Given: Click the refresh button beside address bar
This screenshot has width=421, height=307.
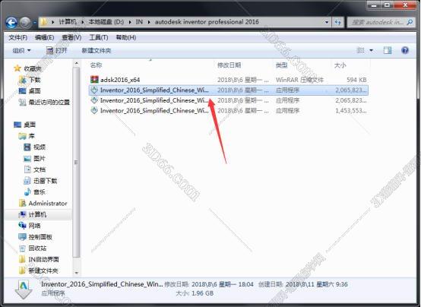Looking at the screenshot, I should coord(337,22).
